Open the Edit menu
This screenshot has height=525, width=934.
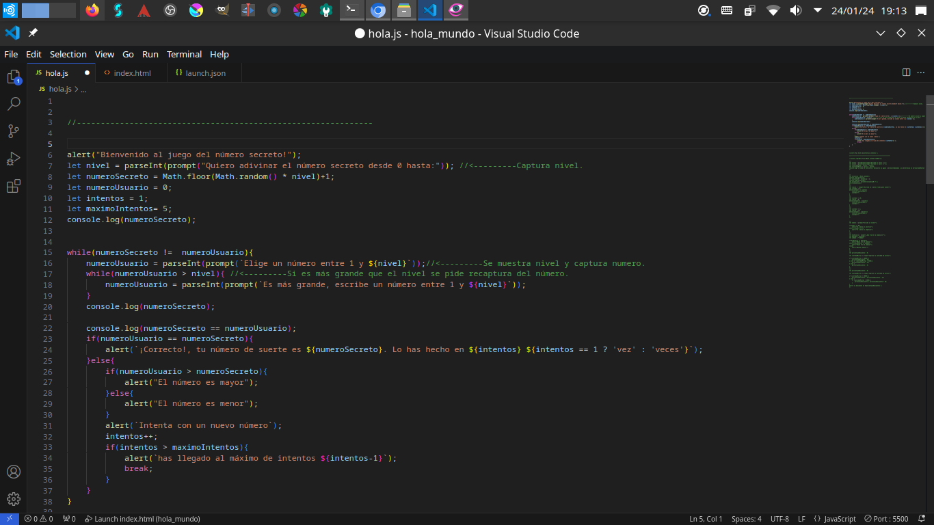click(34, 54)
